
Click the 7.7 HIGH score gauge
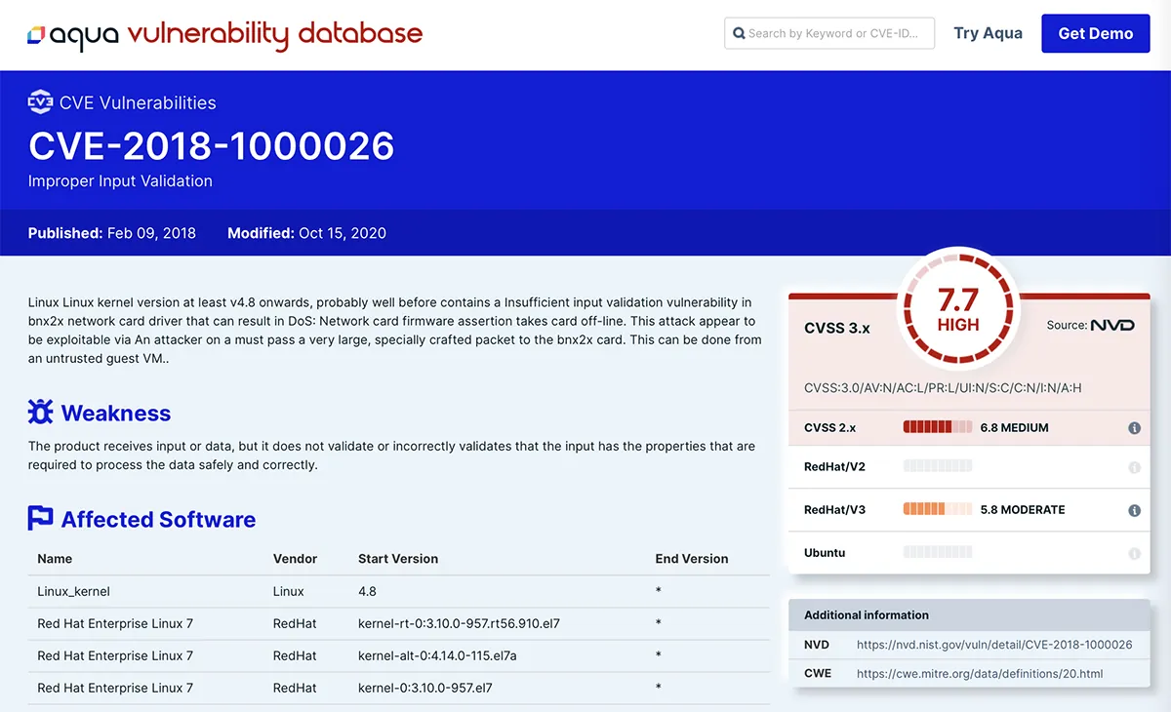957,307
